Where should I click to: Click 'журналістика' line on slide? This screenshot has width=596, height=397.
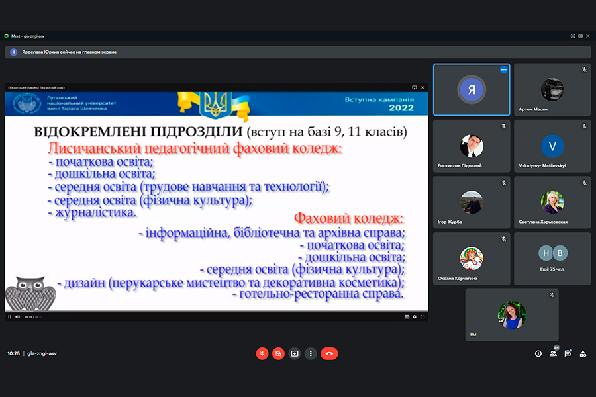[91, 212]
